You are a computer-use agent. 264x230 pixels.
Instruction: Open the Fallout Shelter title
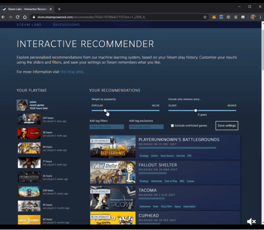click(x=158, y=165)
